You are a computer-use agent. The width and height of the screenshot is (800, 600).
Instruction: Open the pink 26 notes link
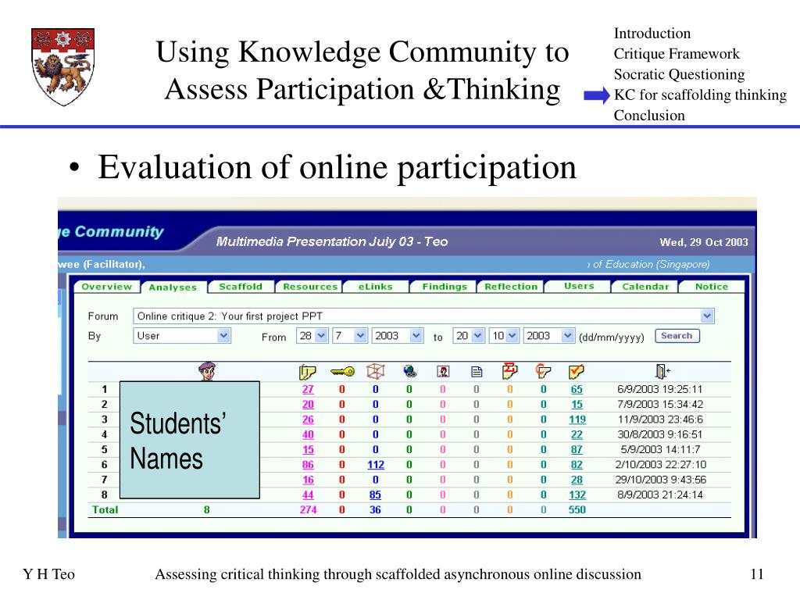click(x=308, y=420)
